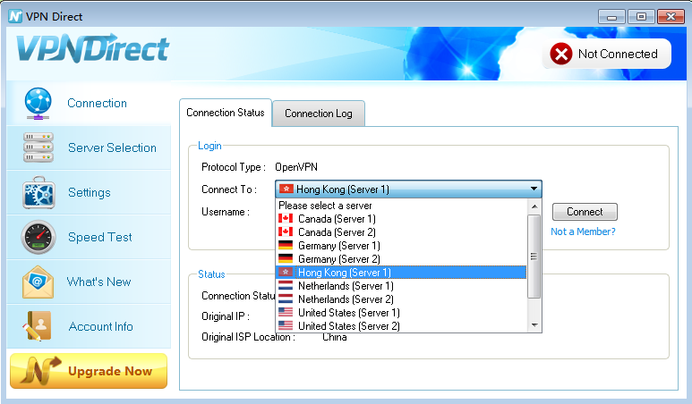Click the server list scrollbar thumb
This screenshot has height=404, width=692.
534,257
